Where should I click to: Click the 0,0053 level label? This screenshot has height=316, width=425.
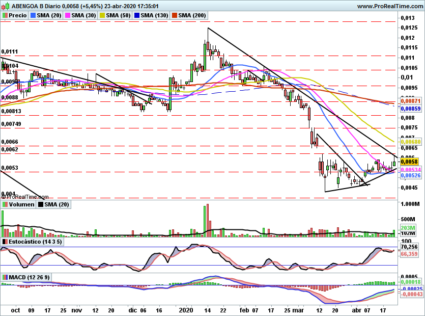point(10,168)
